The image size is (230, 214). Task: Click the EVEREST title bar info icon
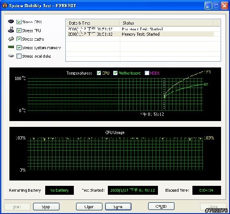pos(5,6)
